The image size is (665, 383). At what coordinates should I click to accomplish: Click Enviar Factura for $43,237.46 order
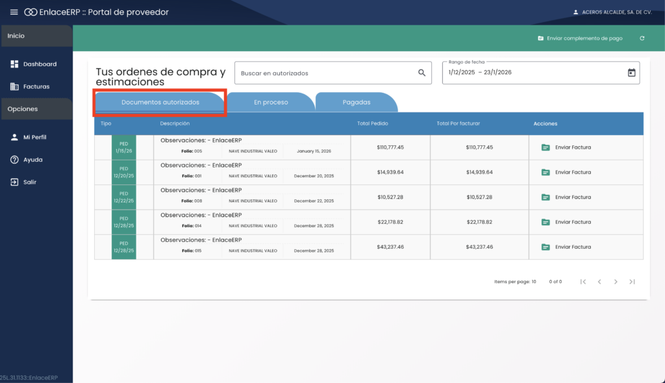573,247
